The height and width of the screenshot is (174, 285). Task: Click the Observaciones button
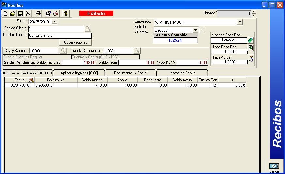(x=75, y=42)
